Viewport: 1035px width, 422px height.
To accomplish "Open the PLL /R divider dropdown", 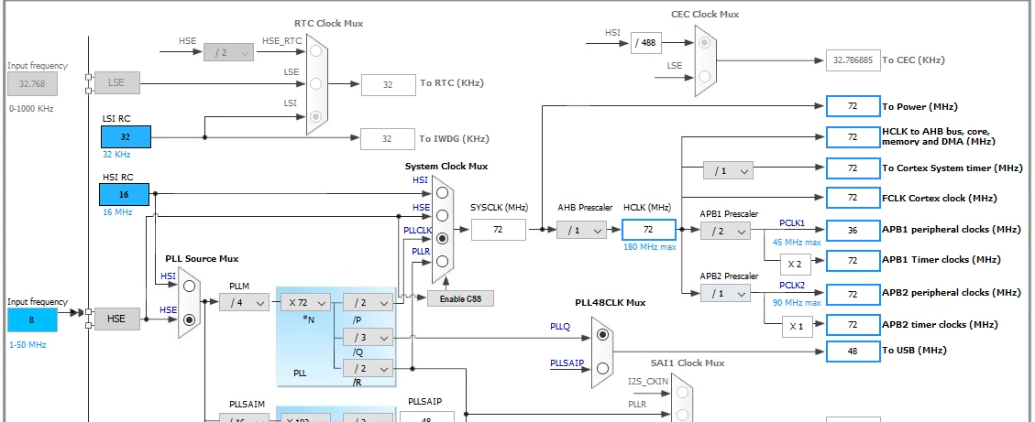I will click(x=368, y=368).
